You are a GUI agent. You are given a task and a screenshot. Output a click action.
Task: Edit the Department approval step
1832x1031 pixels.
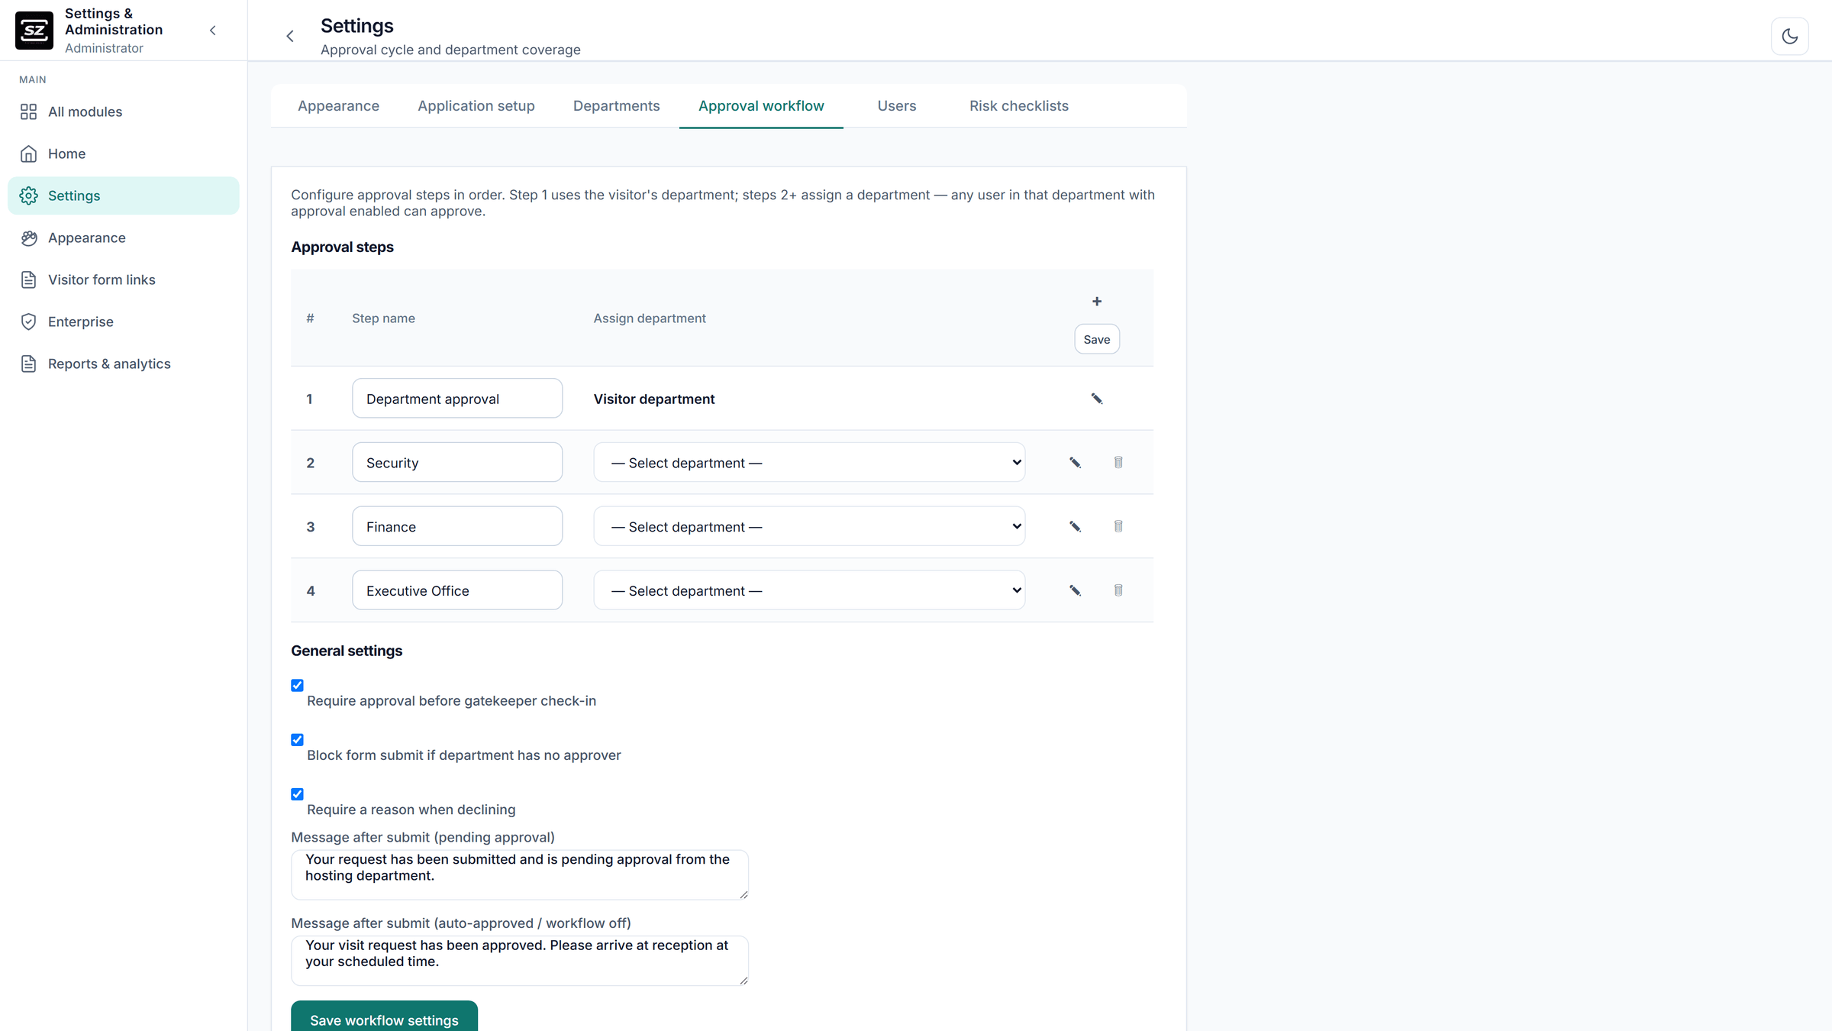1097,399
